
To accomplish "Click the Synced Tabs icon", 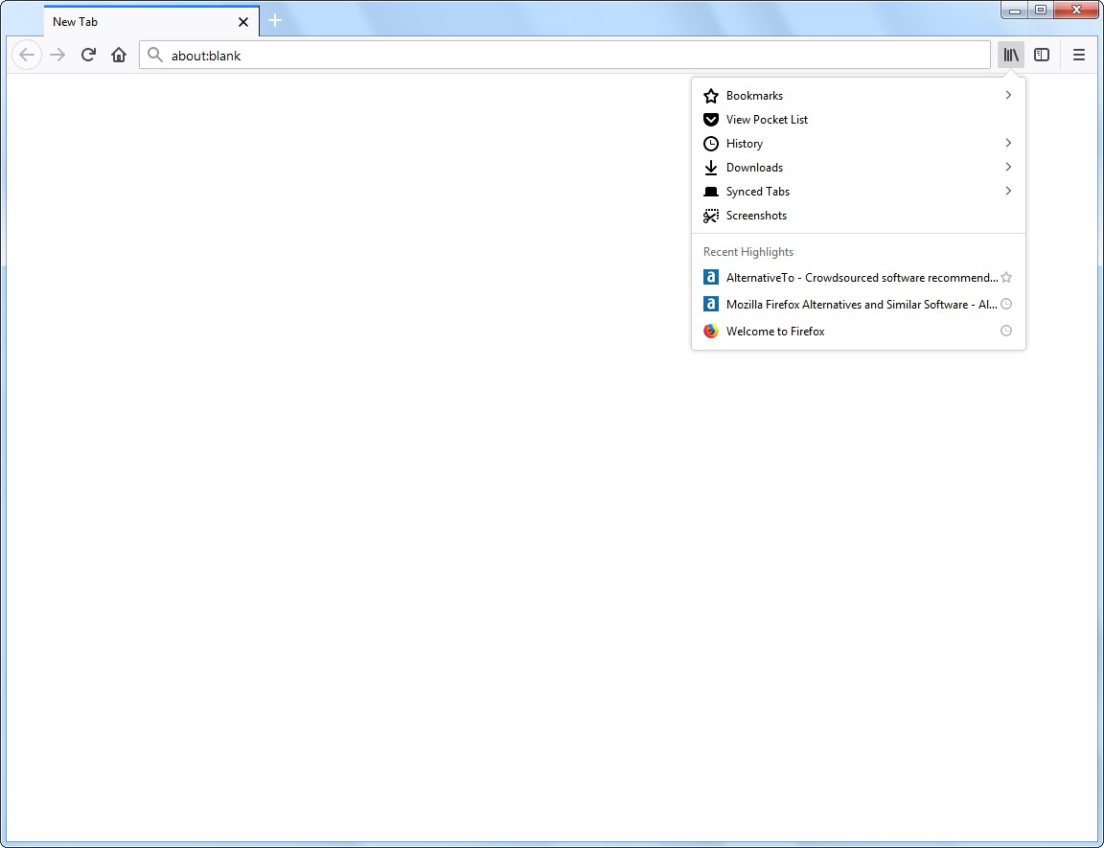I will (711, 192).
